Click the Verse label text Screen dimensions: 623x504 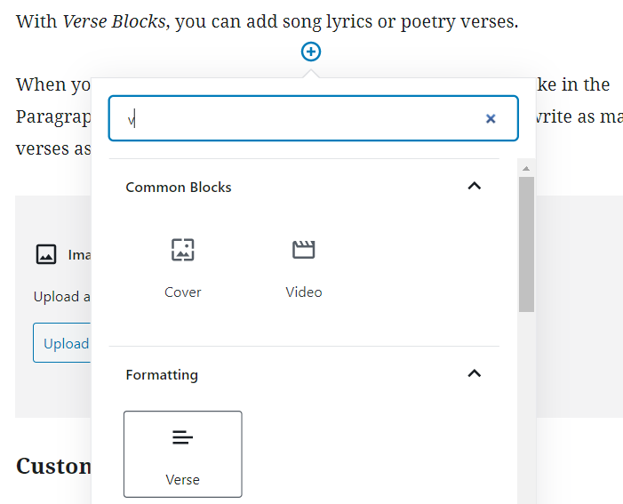[183, 480]
